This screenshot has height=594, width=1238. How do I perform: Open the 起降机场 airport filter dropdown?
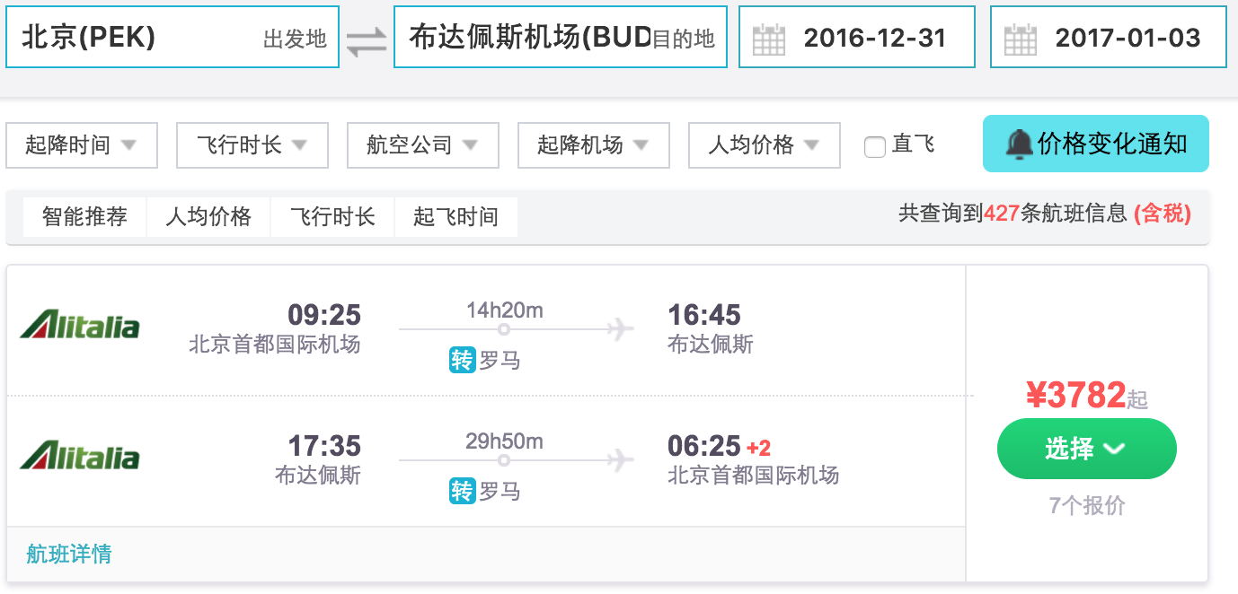594,145
